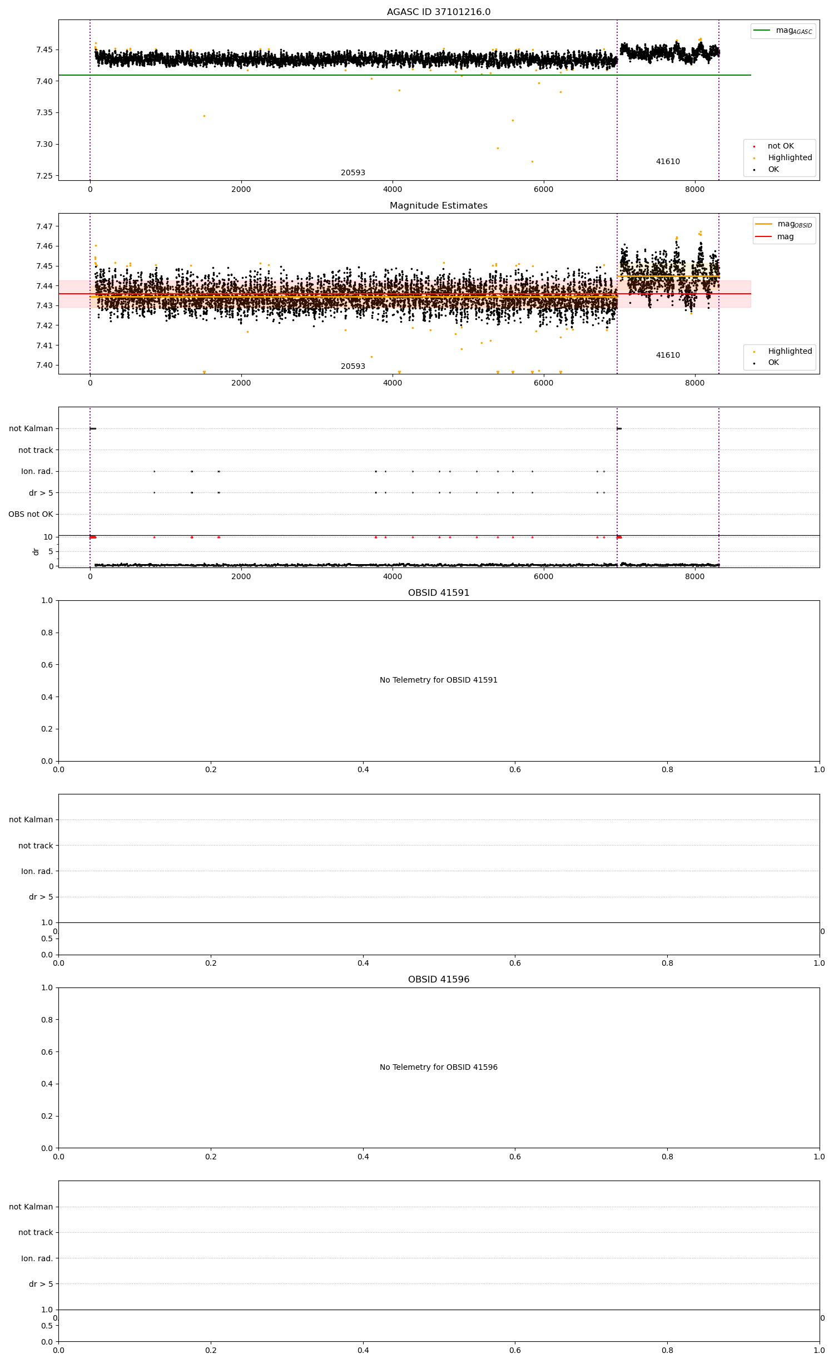Viewport: 834px width, 1363px height.
Task: Click y-axis tick "7.42" in Magnitude Estimates plot
Action: 44,326
